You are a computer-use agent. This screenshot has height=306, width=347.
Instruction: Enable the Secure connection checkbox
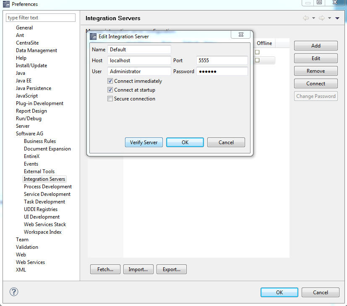110,99
